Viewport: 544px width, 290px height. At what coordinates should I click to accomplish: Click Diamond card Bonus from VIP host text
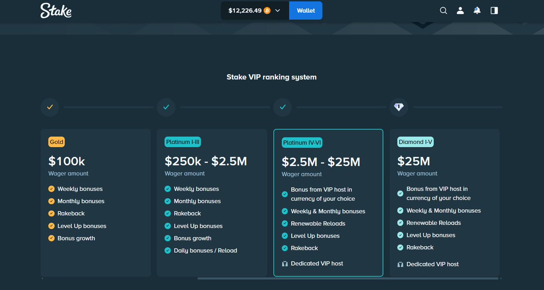439,194
